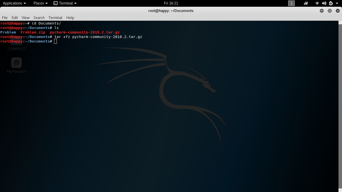The image size is (342, 192).
Task: Click the volume speaker icon
Action: pyautogui.click(x=324, y=3)
